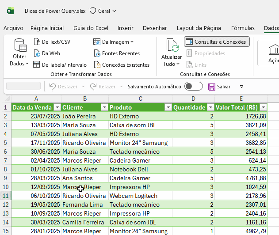
Task: Open the Fórmulas ribbon tab
Action: tap(243, 28)
